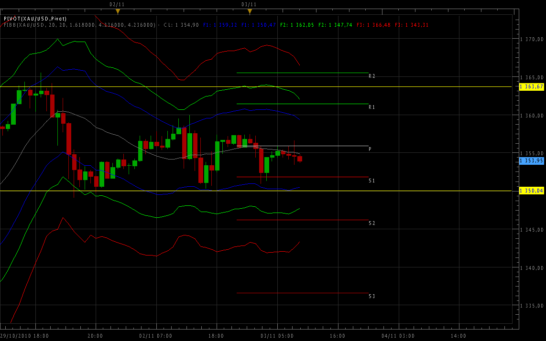Click the CL: 1 354,90 center line value

(x=181, y=24)
